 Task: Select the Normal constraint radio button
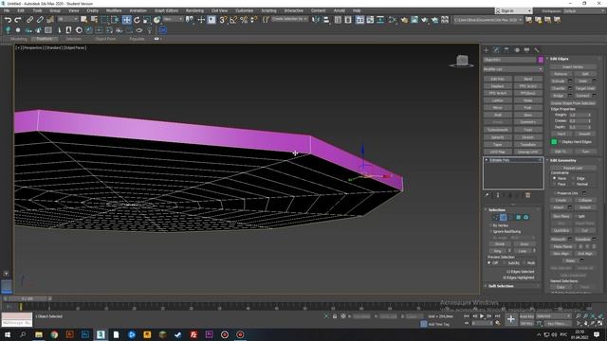coord(573,184)
